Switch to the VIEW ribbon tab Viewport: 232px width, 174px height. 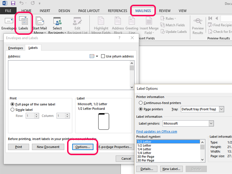coord(182,11)
